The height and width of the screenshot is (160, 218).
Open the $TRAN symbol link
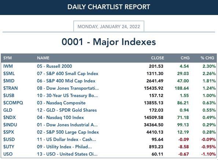10,88
